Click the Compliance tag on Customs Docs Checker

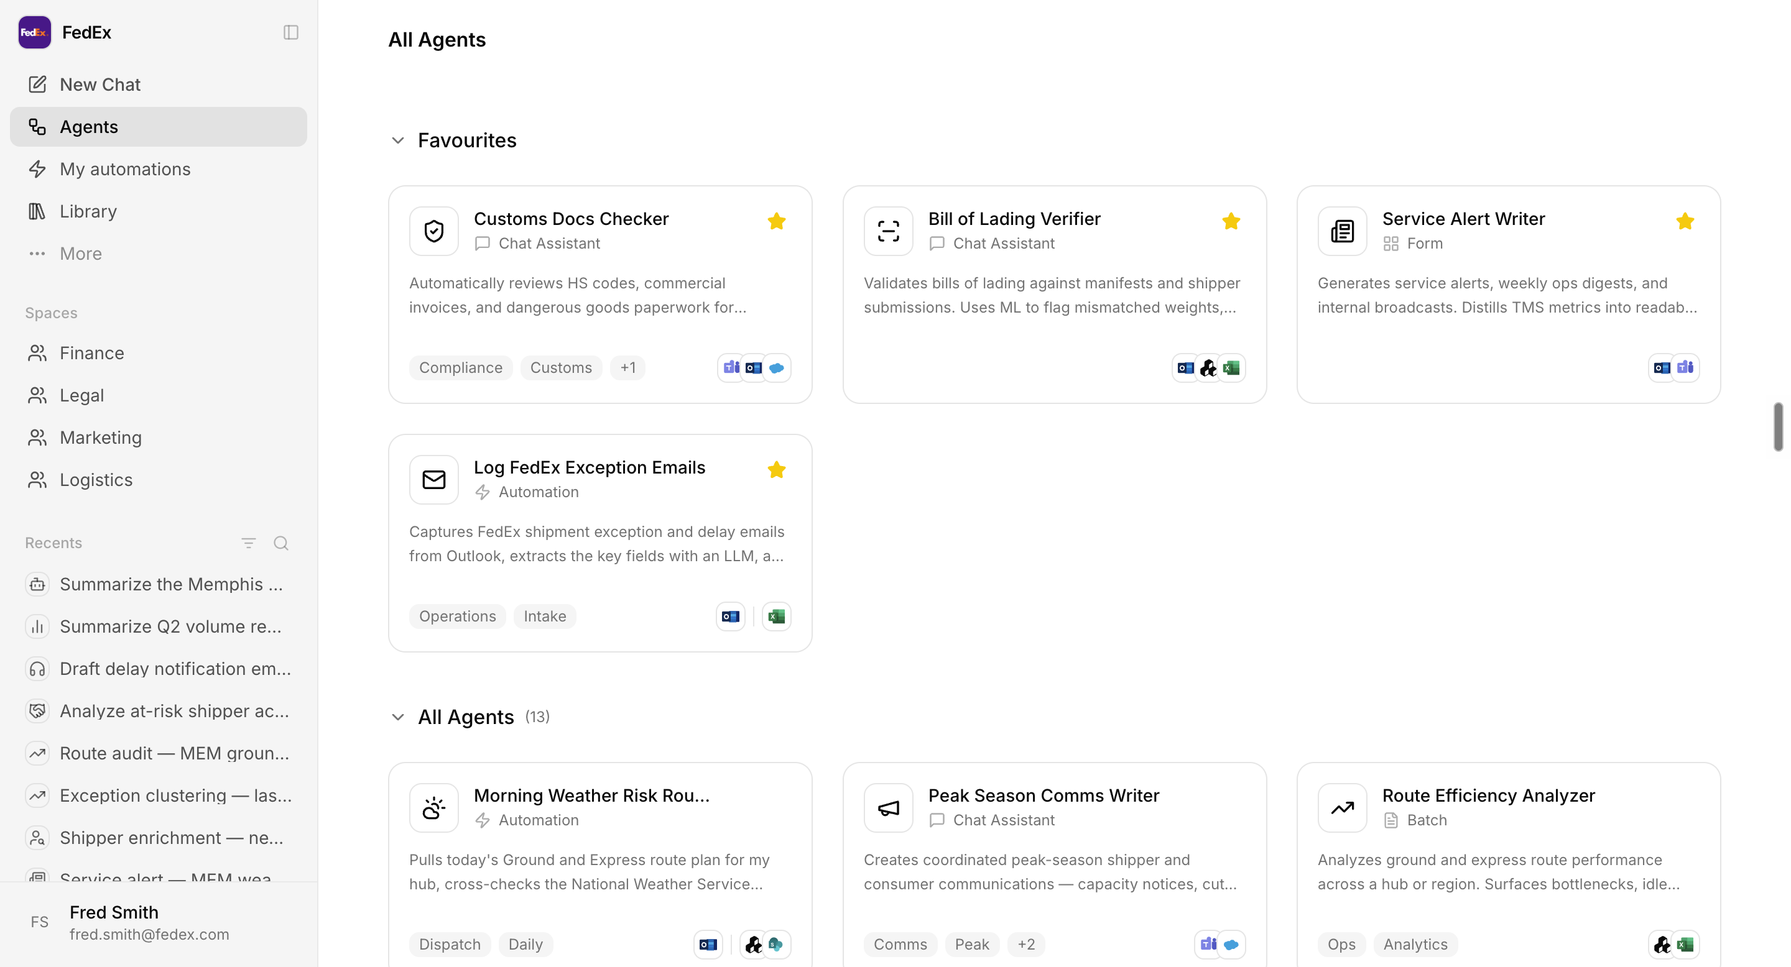[461, 368]
